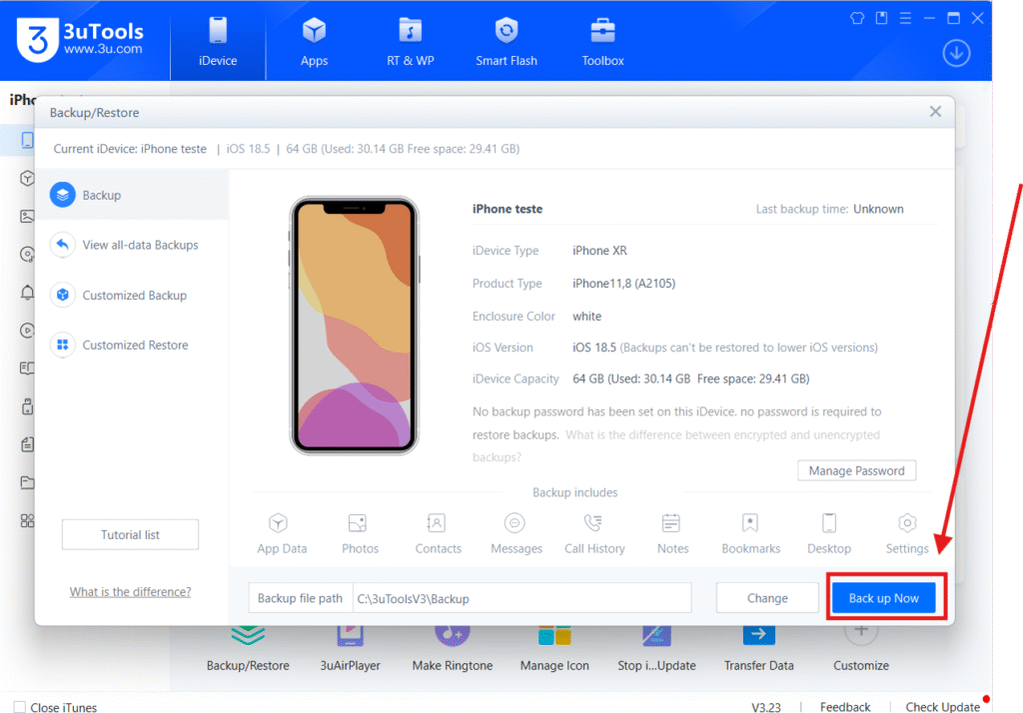Click the apps cube sidebar icon
This screenshot has width=1023, height=713.
[27, 178]
